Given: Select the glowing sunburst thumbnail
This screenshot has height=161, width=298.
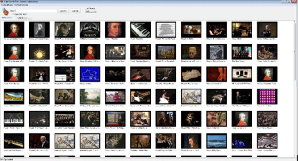Looking at the screenshot, I should click(x=39, y=52).
